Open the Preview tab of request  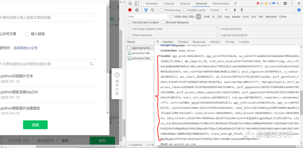click(x=183, y=42)
